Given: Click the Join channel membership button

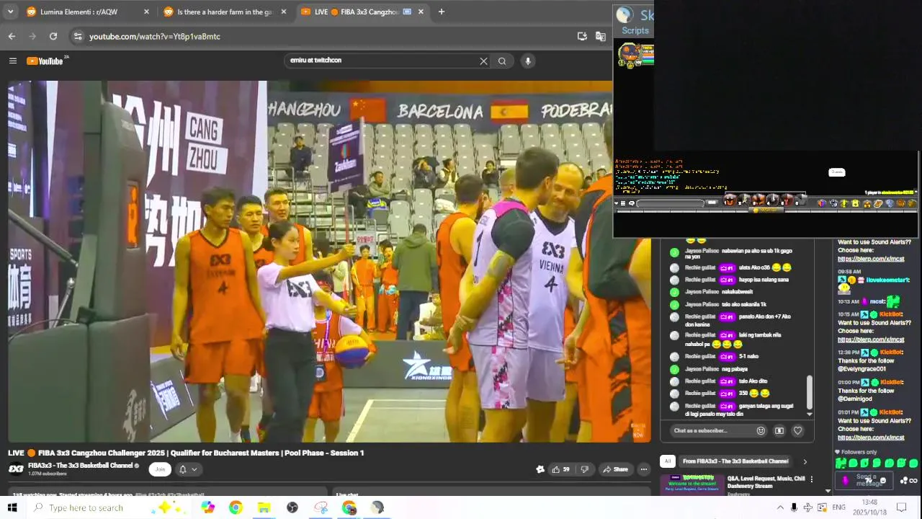Looking at the screenshot, I should tap(160, 469).
